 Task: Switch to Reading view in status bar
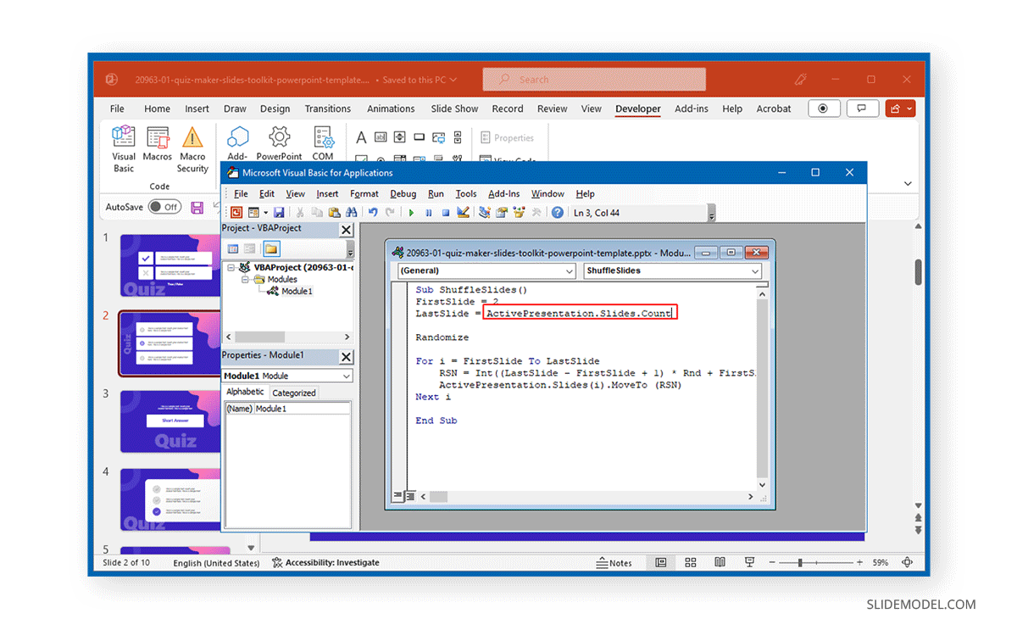click(720, 562)
